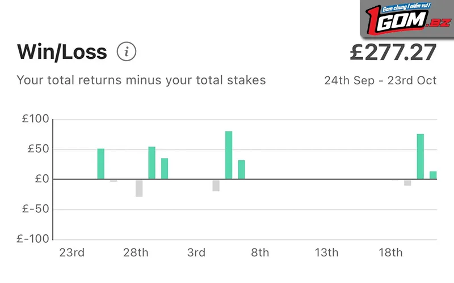Select the 28th x-axis label

136,252
